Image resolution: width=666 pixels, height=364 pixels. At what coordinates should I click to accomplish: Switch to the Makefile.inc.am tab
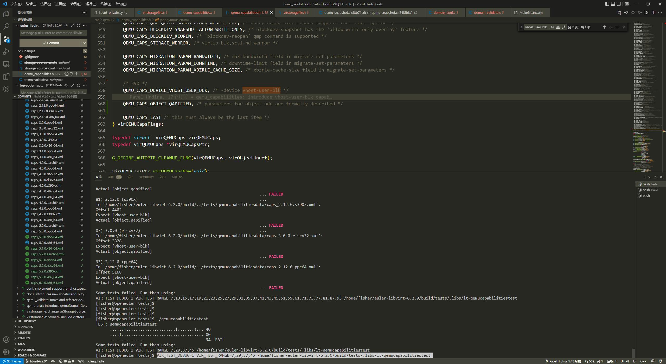tap(531, 12)
